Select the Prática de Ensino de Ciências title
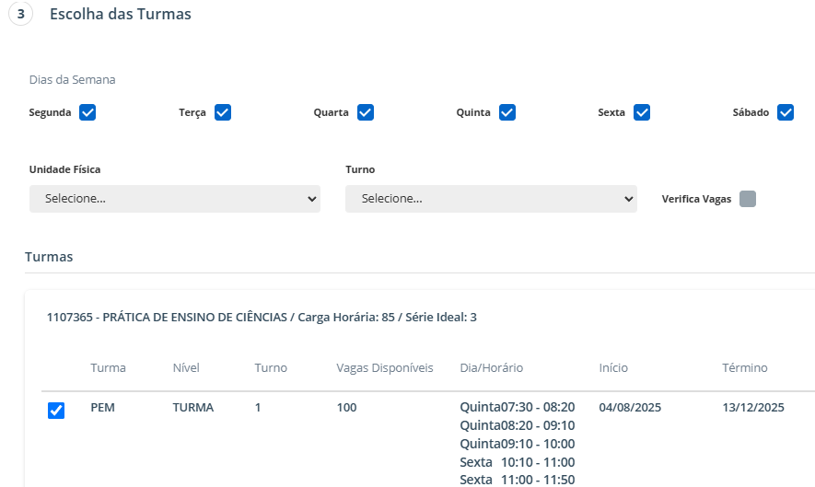 click(262, 318)
